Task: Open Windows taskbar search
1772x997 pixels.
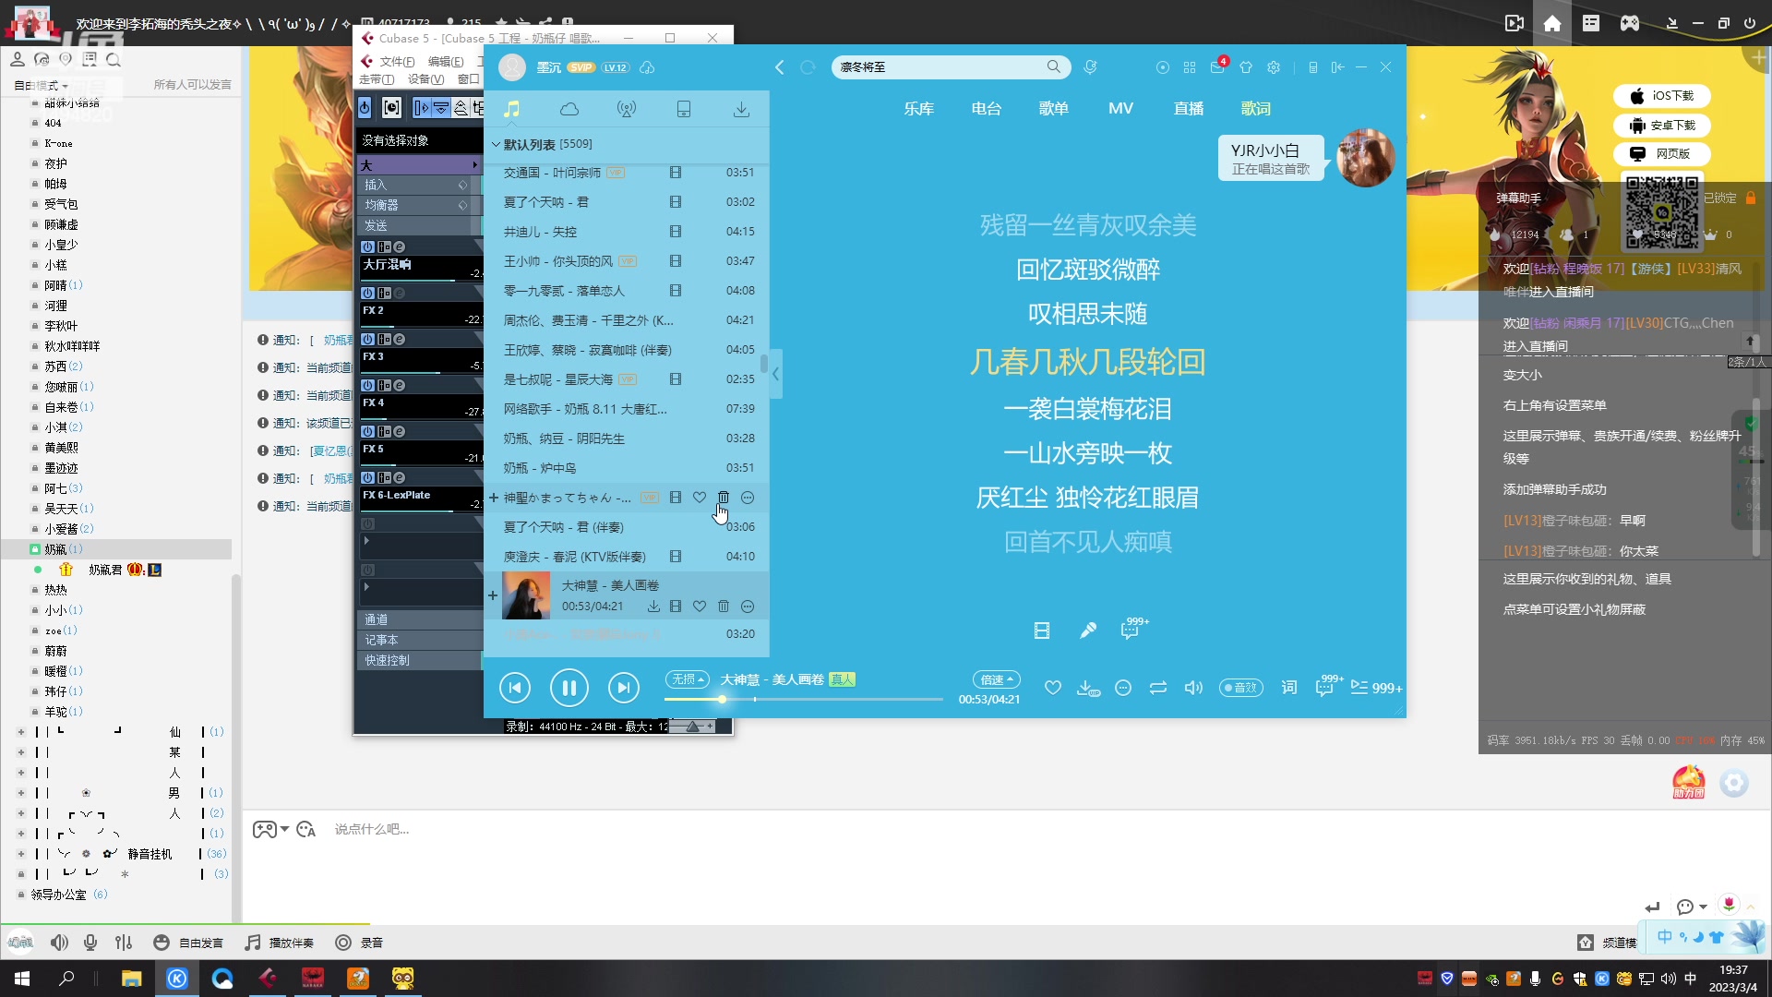Action: coord(66,979)
